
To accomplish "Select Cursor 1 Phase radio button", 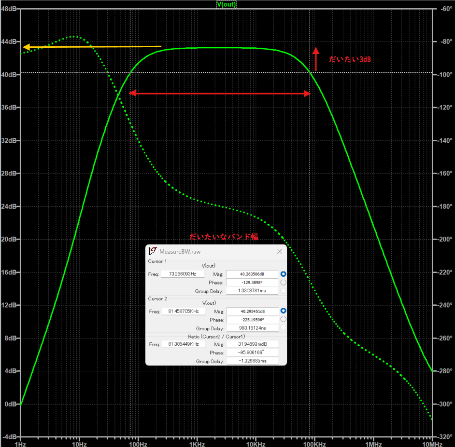I will (283, 282).
